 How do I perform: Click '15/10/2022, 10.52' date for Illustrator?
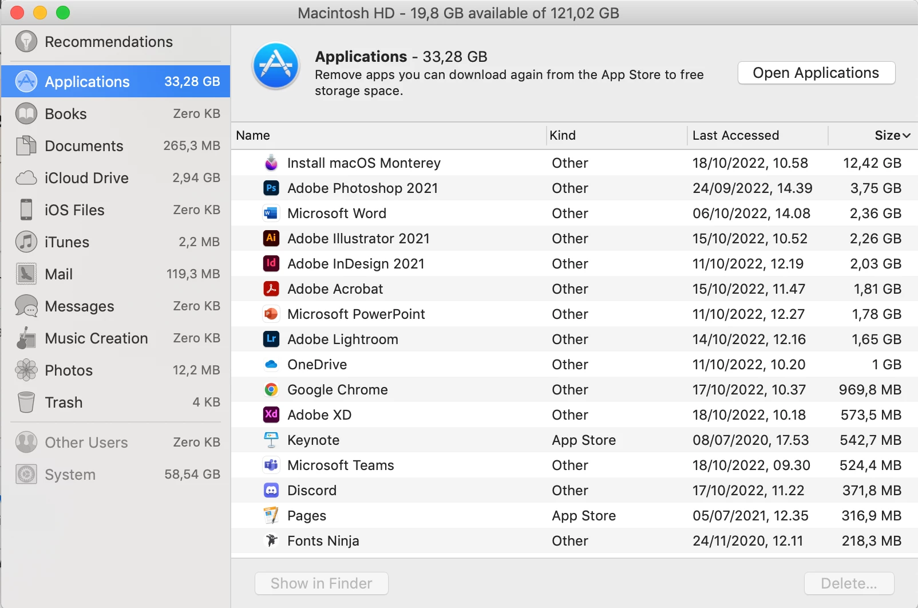click(x=750, y=239)
